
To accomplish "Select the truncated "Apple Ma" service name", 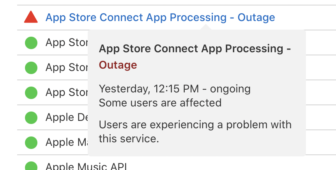I will pos(66,142).
